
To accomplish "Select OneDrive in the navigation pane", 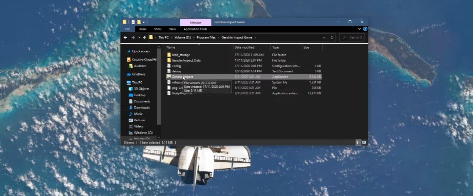I will coord(138,74).
